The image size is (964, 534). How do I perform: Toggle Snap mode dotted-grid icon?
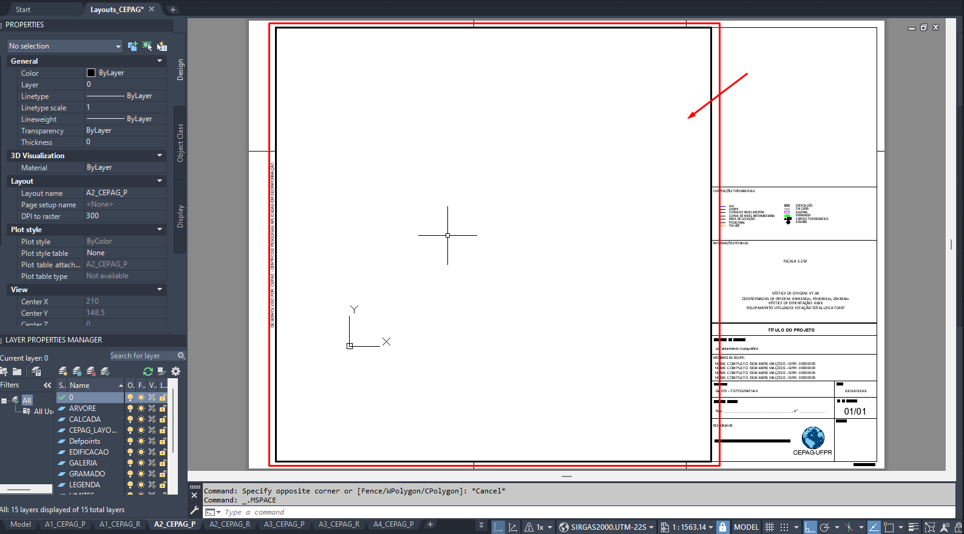(x=784, y=527)
